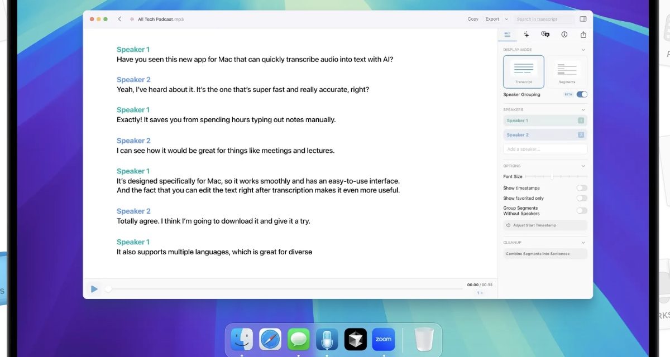The image size is (670, 357).
Task: Focus the Search in transcript field
Action: [544, 19]
